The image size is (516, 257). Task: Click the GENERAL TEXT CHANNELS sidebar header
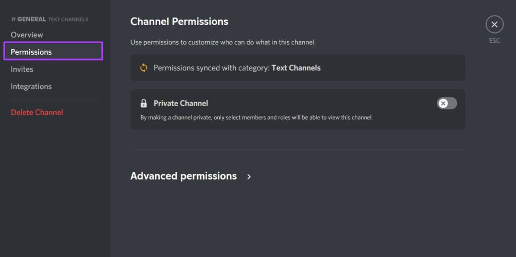(x=49, y=19)
